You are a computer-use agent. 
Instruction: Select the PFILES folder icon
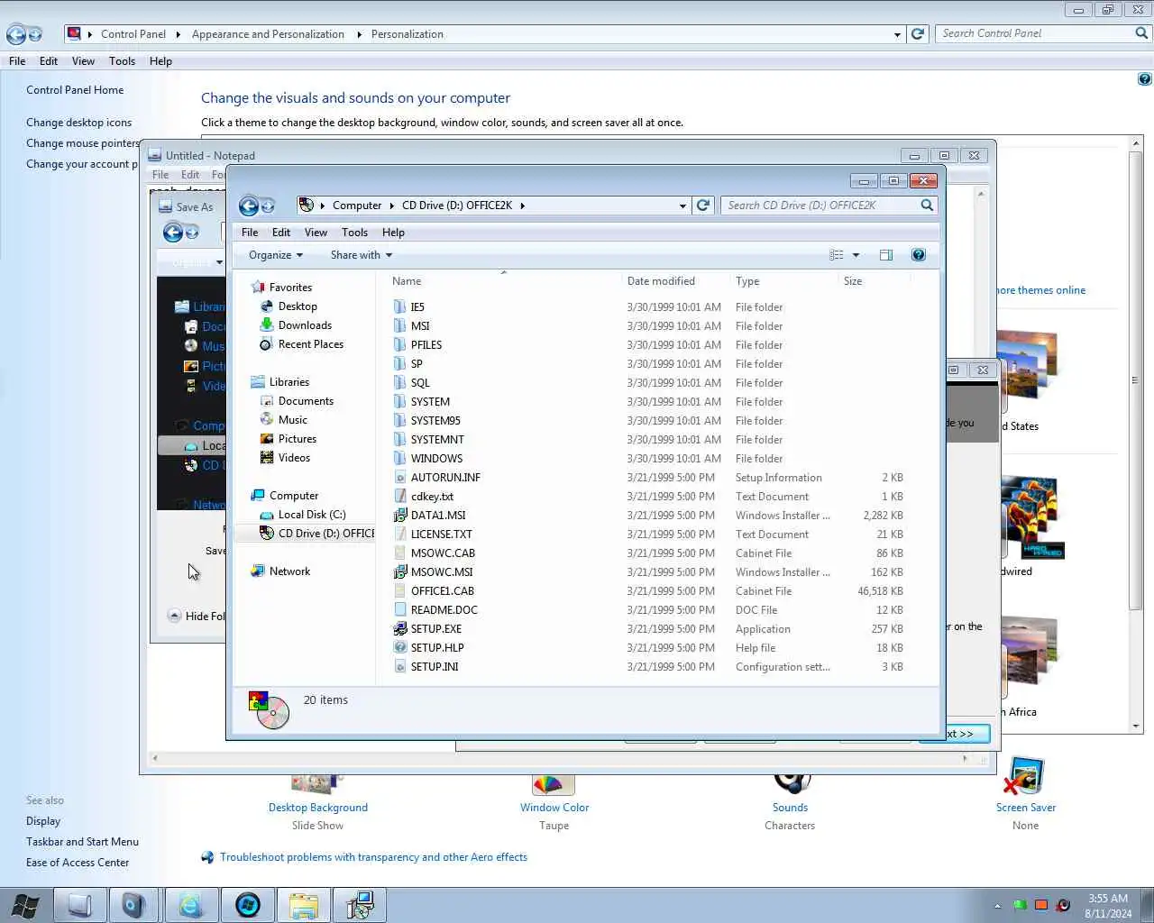coord(400,345)
